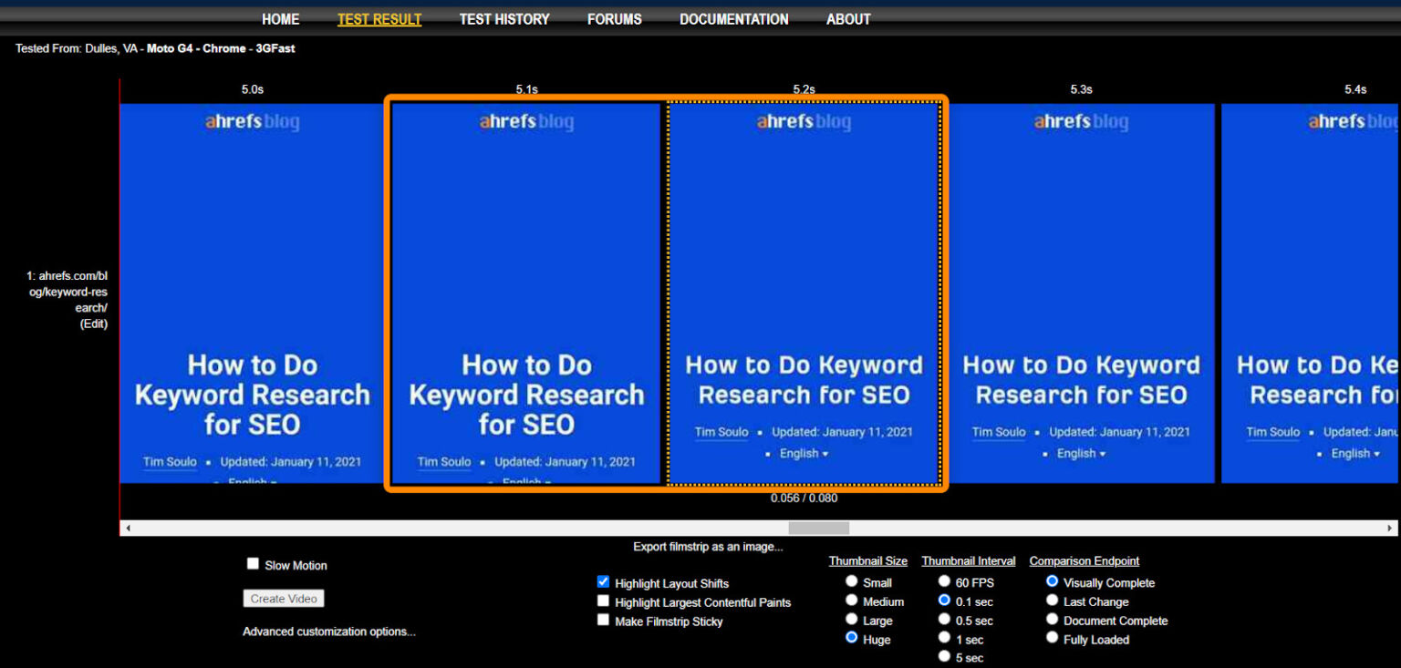Select the 5.2s filmstrip frame thumbnail
Viewport: 1401px width, 668px height.
point(804,292)
